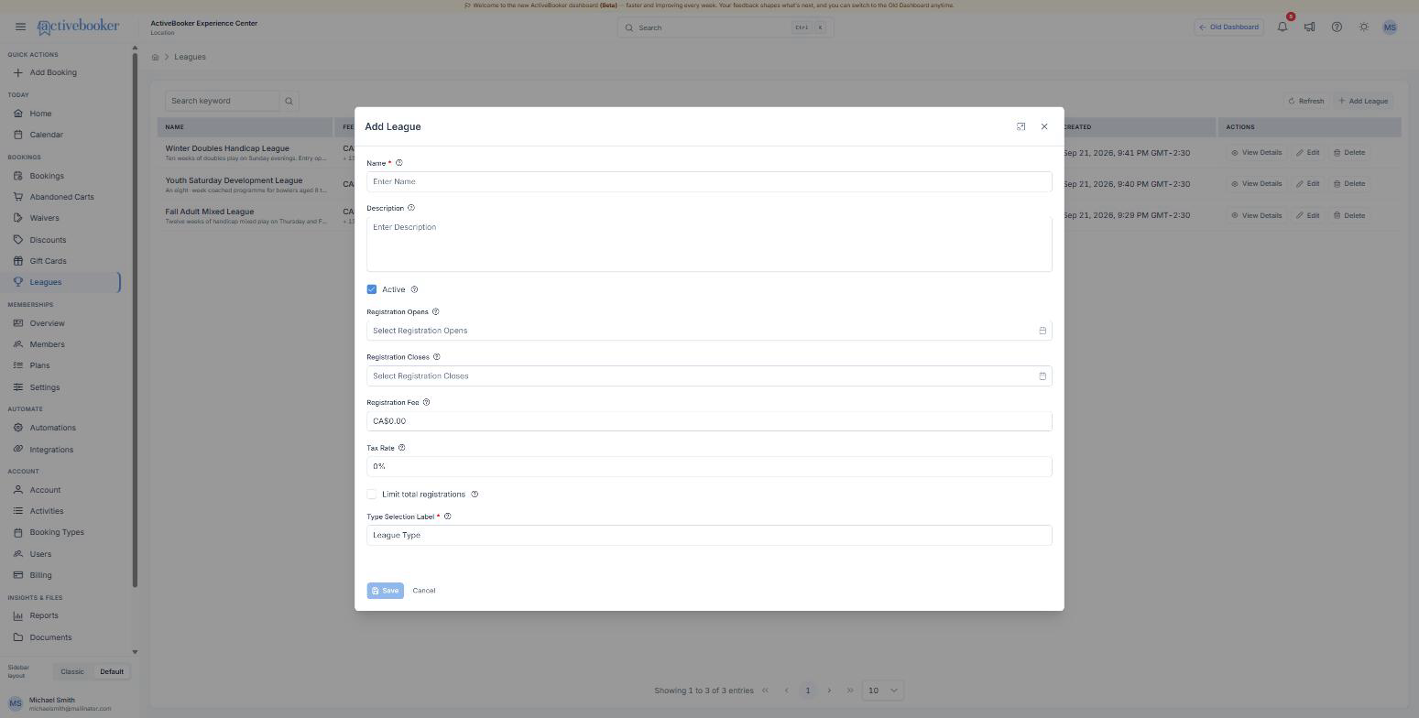1419x718 pixels.
Task: Focus the Registration Fee field
Action: click(709, 421)
